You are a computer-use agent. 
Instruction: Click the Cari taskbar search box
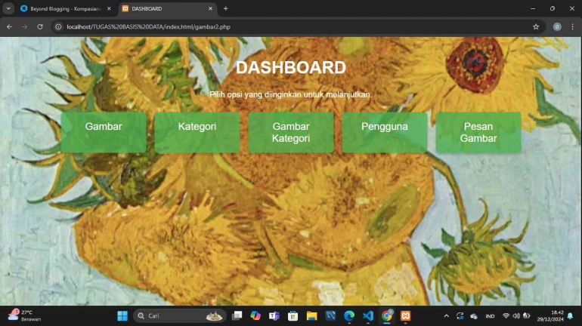pyautogui.click(x=180, y=316)
